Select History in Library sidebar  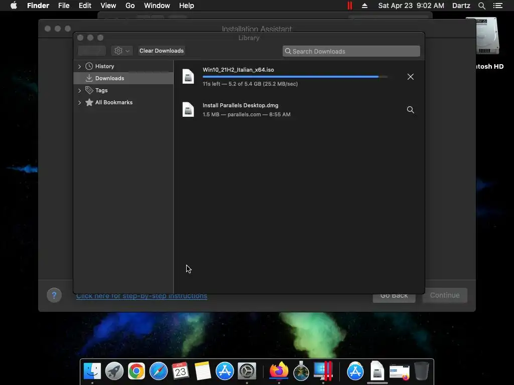(x=123, y=66)
